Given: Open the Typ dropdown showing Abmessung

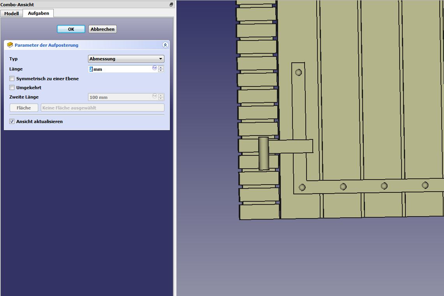Looking at the screenshot, I should coord(126,59).
